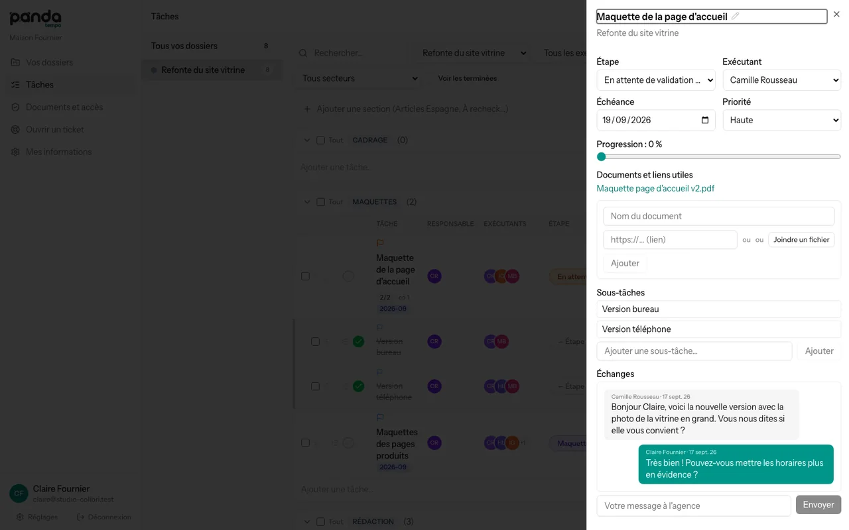This screenshot has width=849, height=530.
Task: Open the Exécutant dropdown
Action: tap(782, 80)
